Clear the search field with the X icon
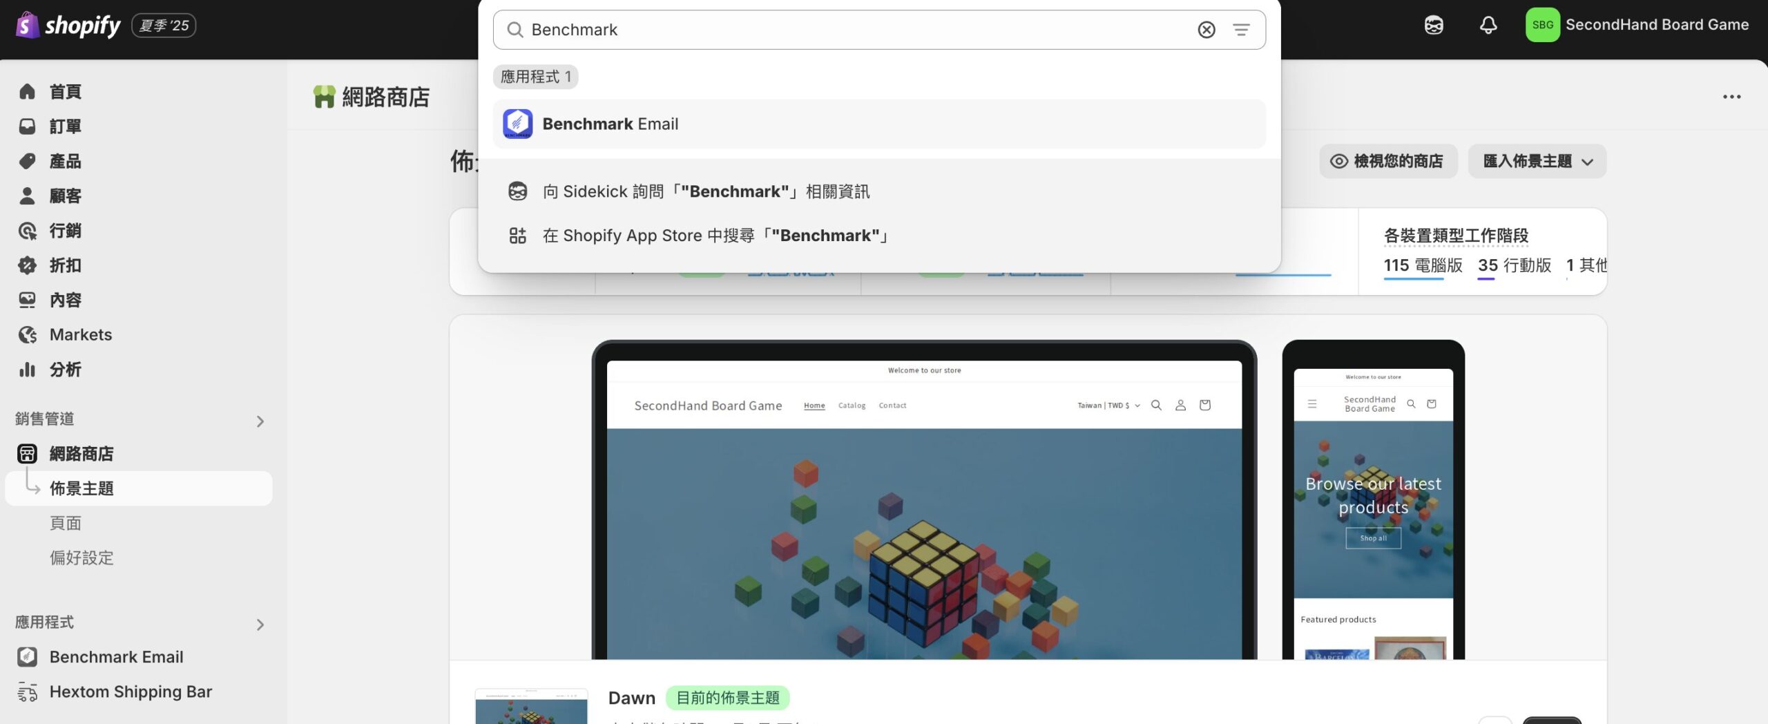The height and width of the screenshot is (724, 1768). click(1206, 30)
